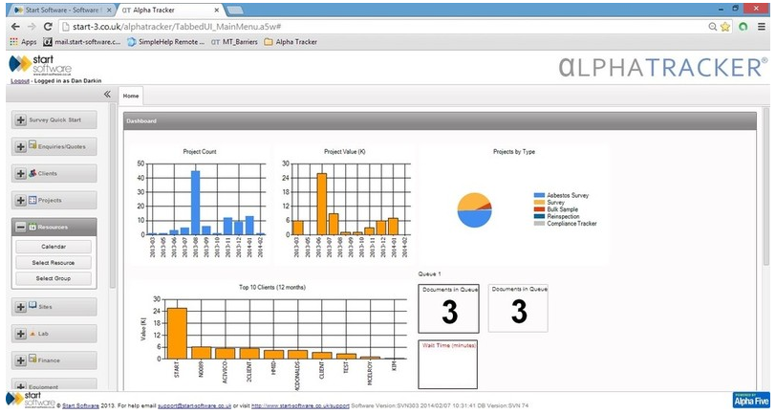776x414 pixels.
Task: Click the Reinspection legend swatch
Action: (539, 216)
